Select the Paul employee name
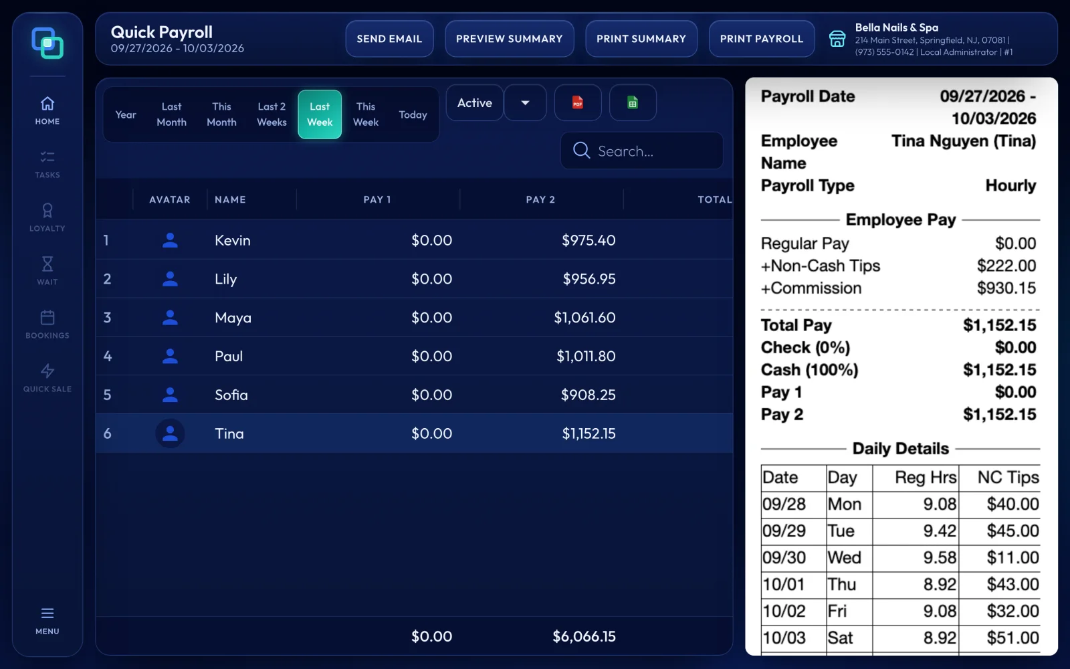 pos(229,356)
